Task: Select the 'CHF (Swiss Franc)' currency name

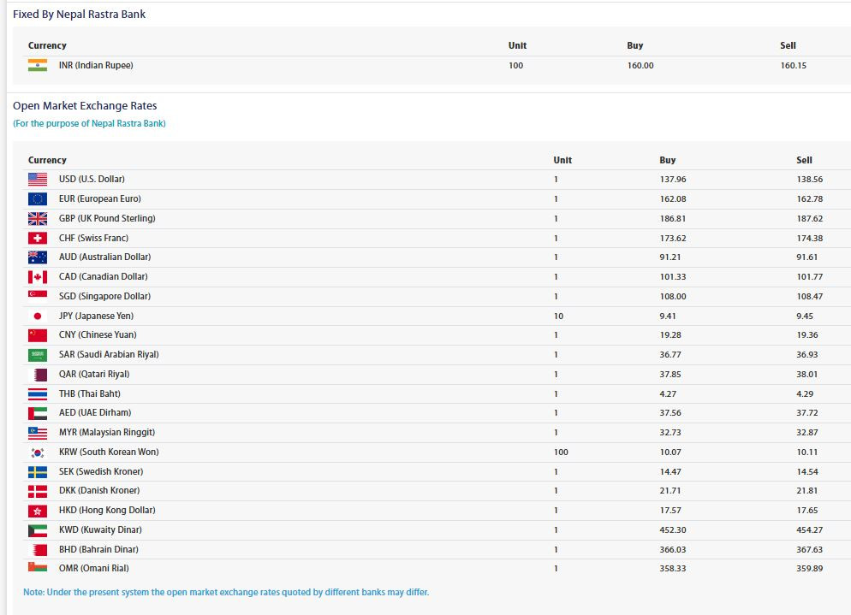Action: pos(94,238)
